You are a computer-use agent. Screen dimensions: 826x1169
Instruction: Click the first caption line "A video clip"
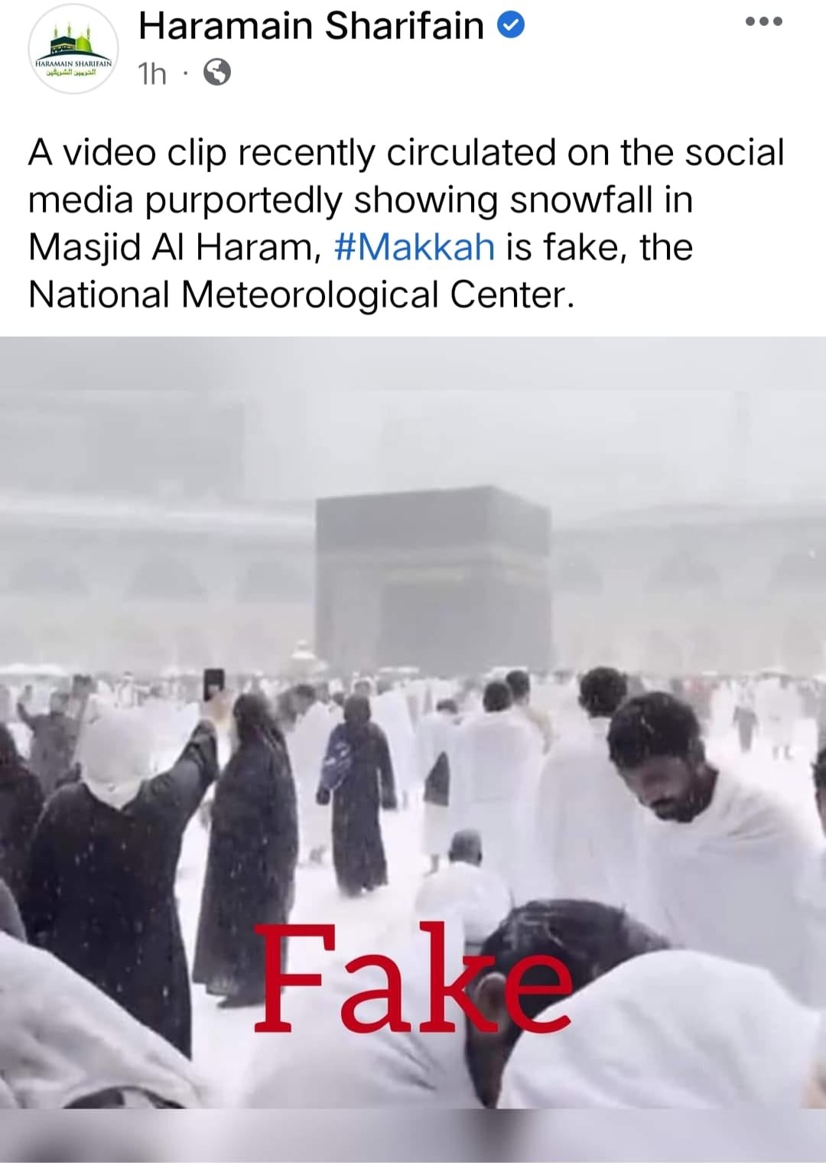click(128, 152)
